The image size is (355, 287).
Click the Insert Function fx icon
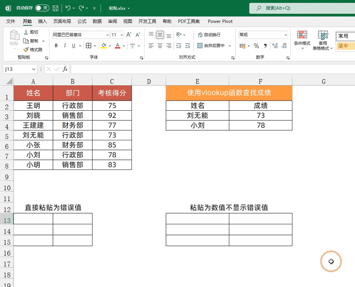point(65,69)
